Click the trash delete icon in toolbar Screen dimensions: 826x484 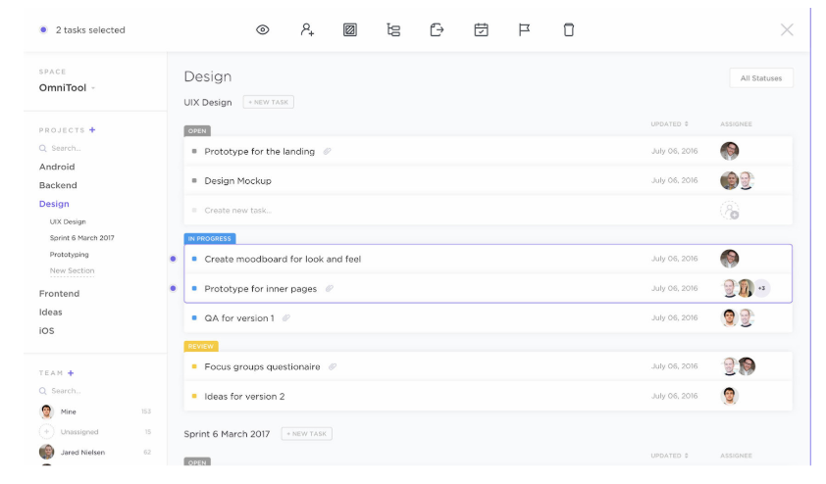(x=568, y=30)
